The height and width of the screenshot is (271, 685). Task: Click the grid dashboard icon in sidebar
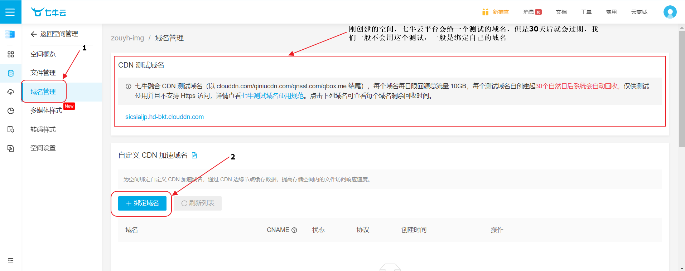[x=11, y=54]
